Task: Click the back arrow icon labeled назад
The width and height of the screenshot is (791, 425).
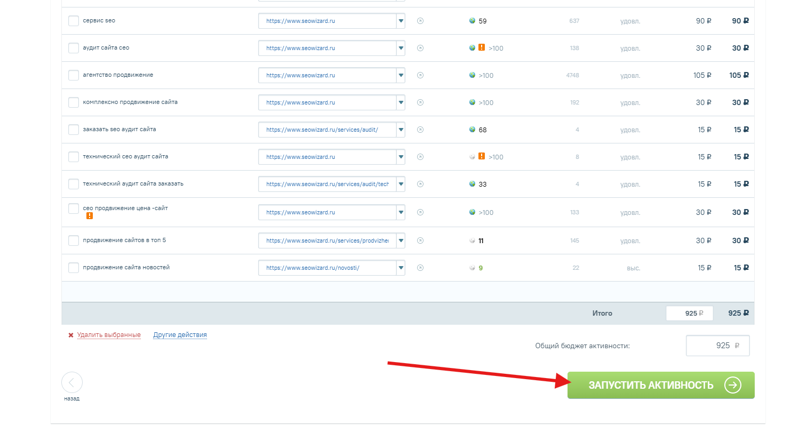Action: (72, 382)
